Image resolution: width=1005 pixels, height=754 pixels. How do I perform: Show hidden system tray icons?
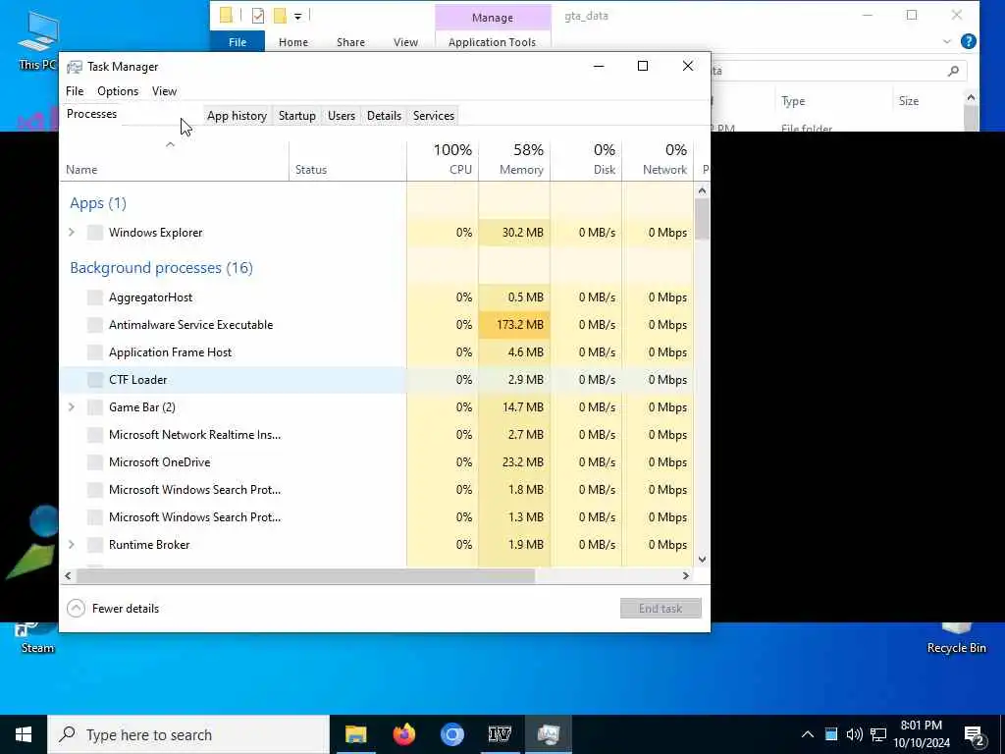(808, 734)
